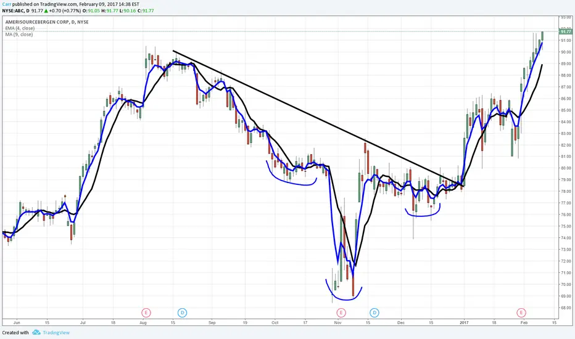
Task: Click the L:90.16 low value
Action: point(128,10)
